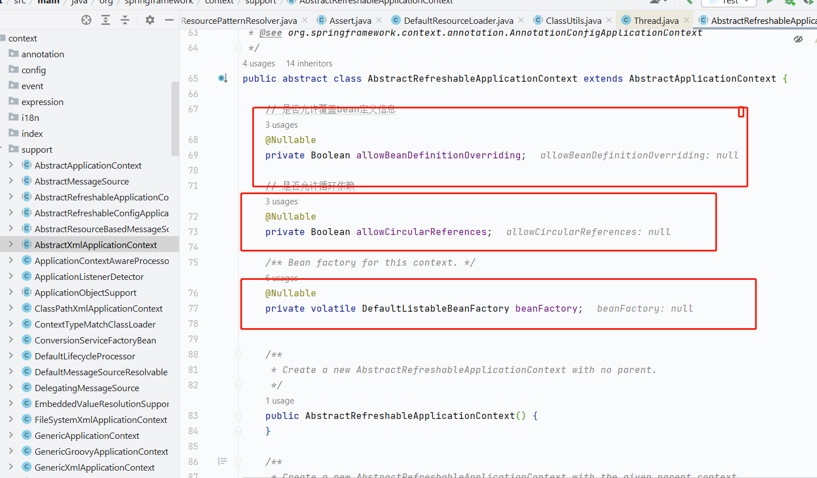This screenshot has height=478, width=817.
Task: Click the Expand All icon in project toolbar
Action: click(x=106, y=20)
